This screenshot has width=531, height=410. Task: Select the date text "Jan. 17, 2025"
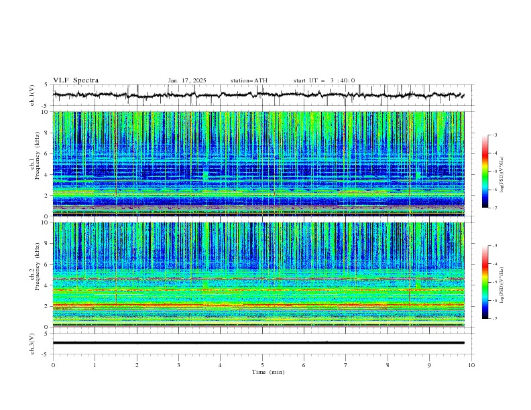(187, 80)
